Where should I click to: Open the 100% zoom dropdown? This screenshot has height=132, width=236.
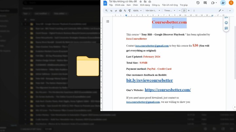[137, 11]
